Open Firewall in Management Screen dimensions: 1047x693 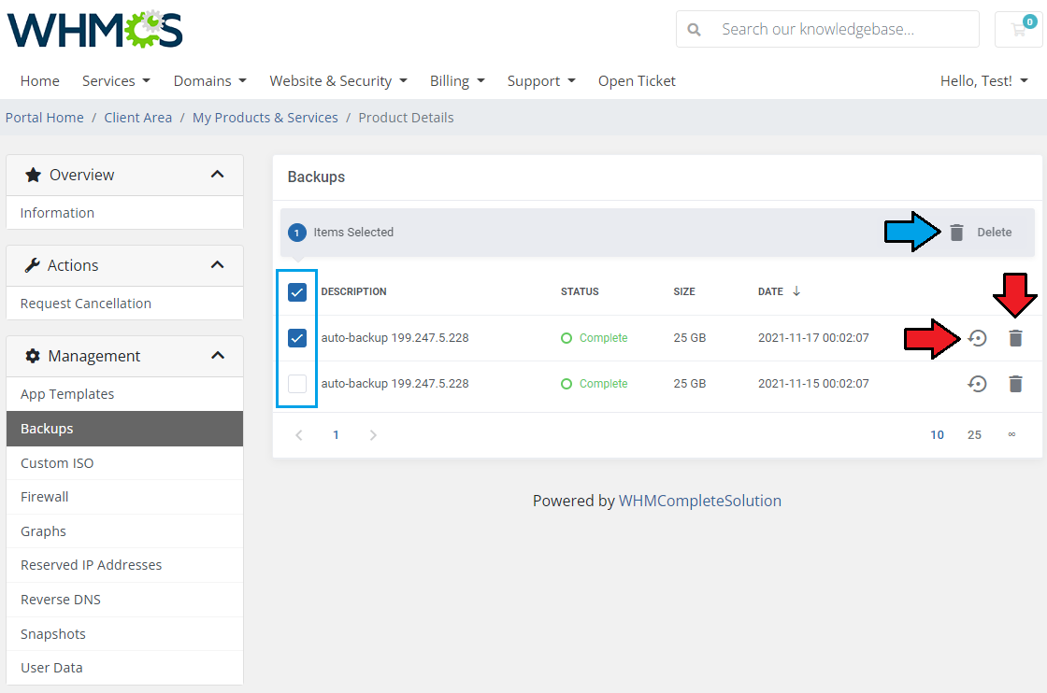tap(125, 497)
